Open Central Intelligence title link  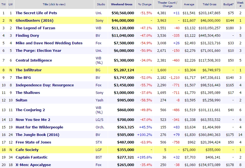pyautogui.click(x=34, y=60)
